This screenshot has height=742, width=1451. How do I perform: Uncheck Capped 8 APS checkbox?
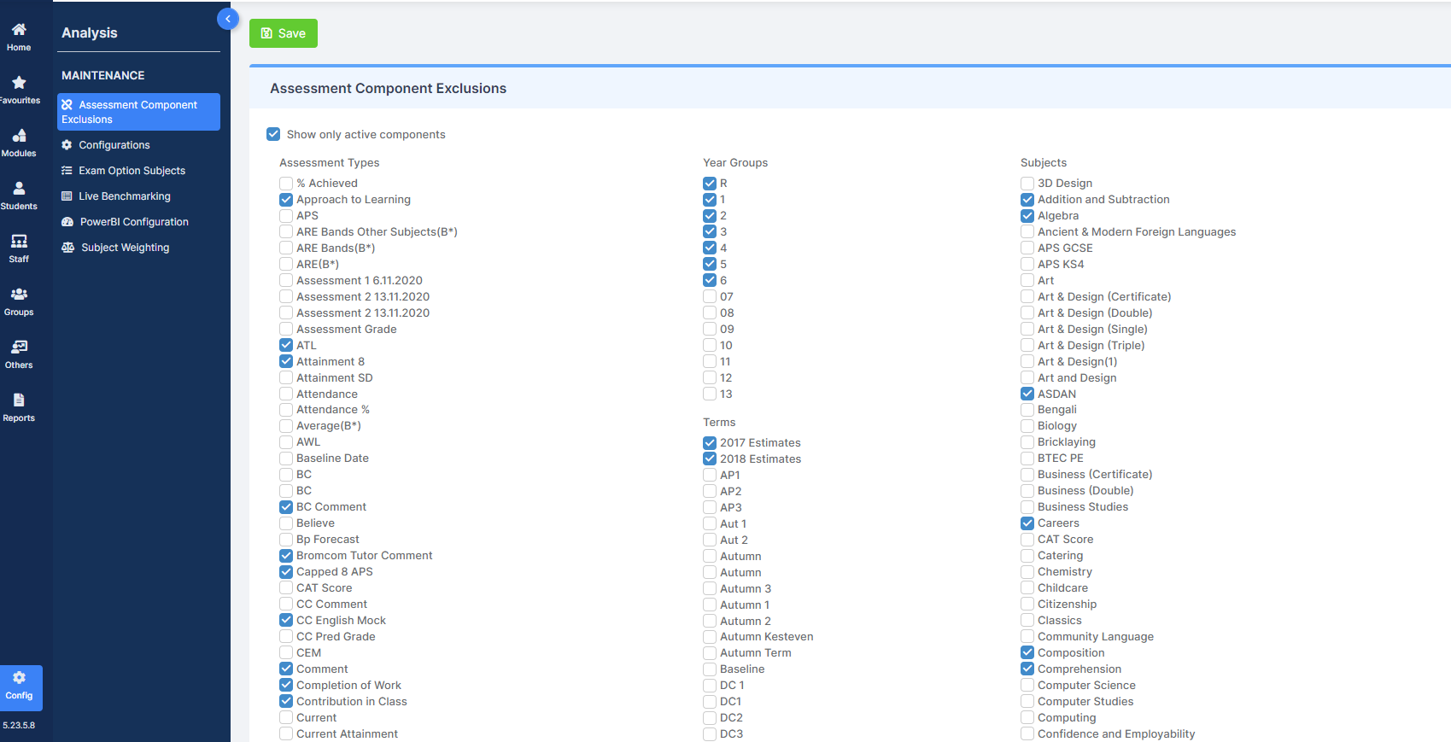[x=286, y=572]
